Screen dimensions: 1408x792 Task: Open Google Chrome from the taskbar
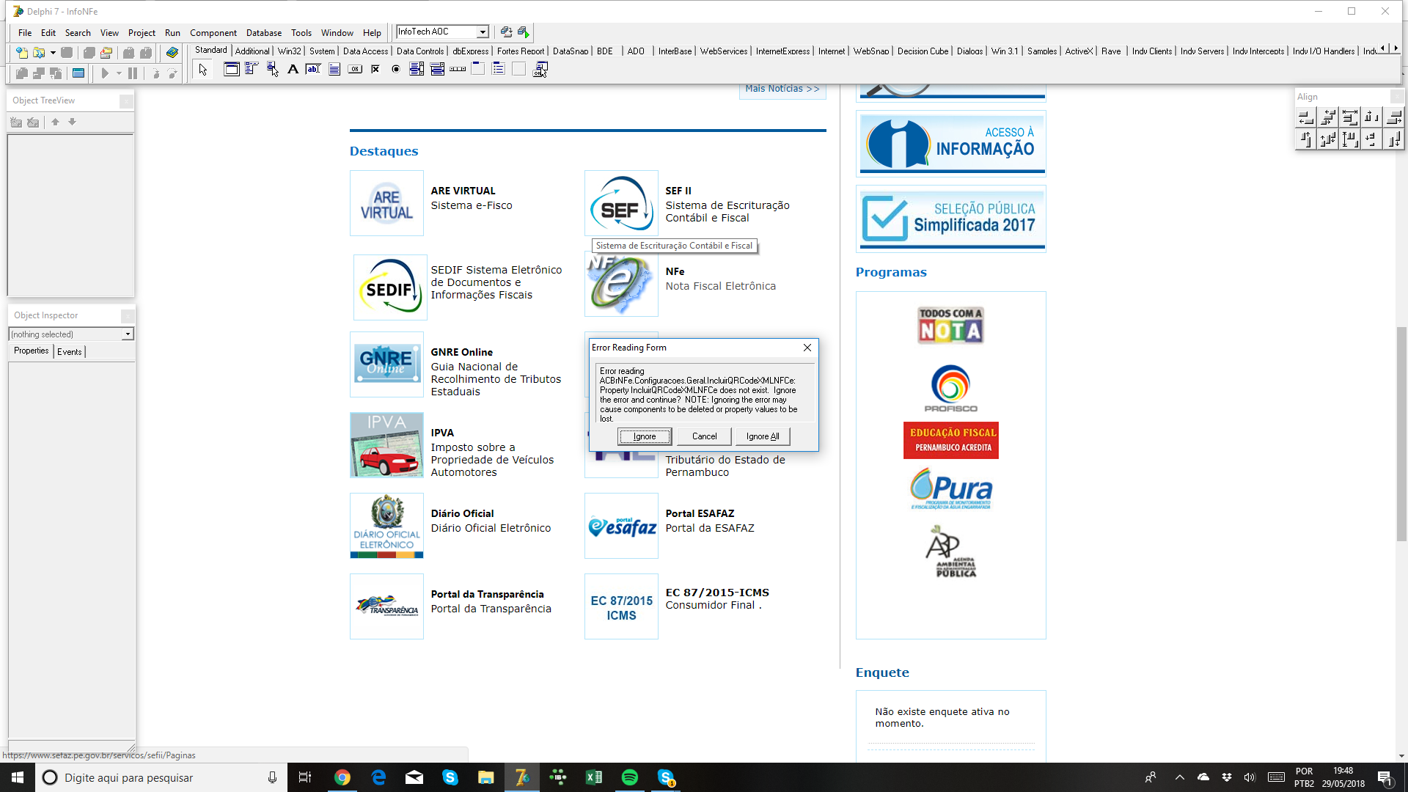click(342, 777)
